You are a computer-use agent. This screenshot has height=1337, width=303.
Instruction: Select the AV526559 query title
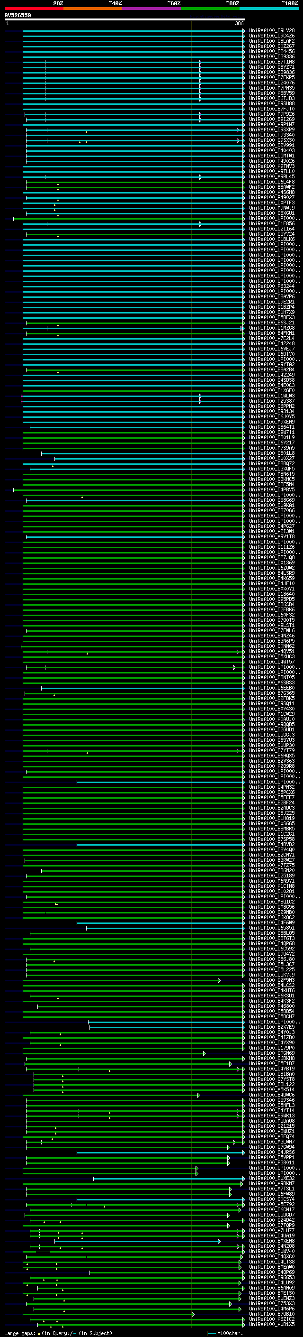(x=18, y=15)
